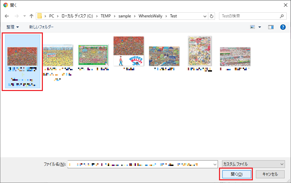Click the search magnifier icon
This screenshot has height=183, width=291.
point(282,16)
